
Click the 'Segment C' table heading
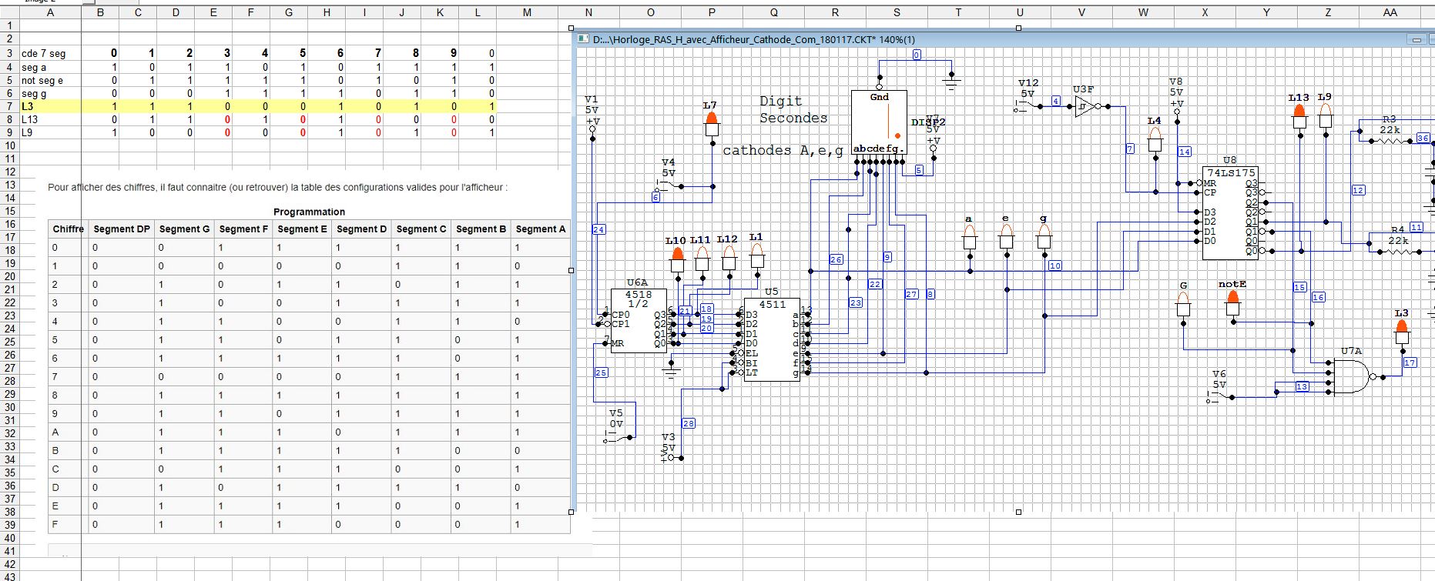[x=421, y=229]
